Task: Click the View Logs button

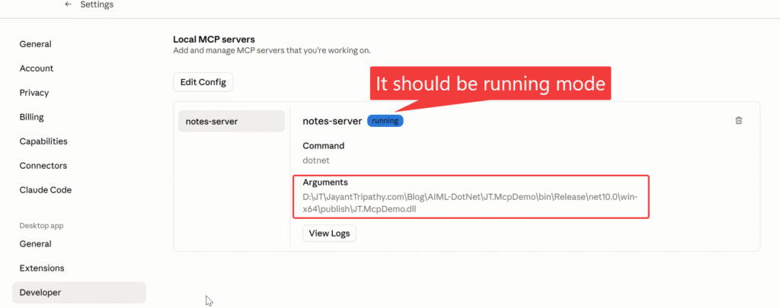Action: pos(329,233)
